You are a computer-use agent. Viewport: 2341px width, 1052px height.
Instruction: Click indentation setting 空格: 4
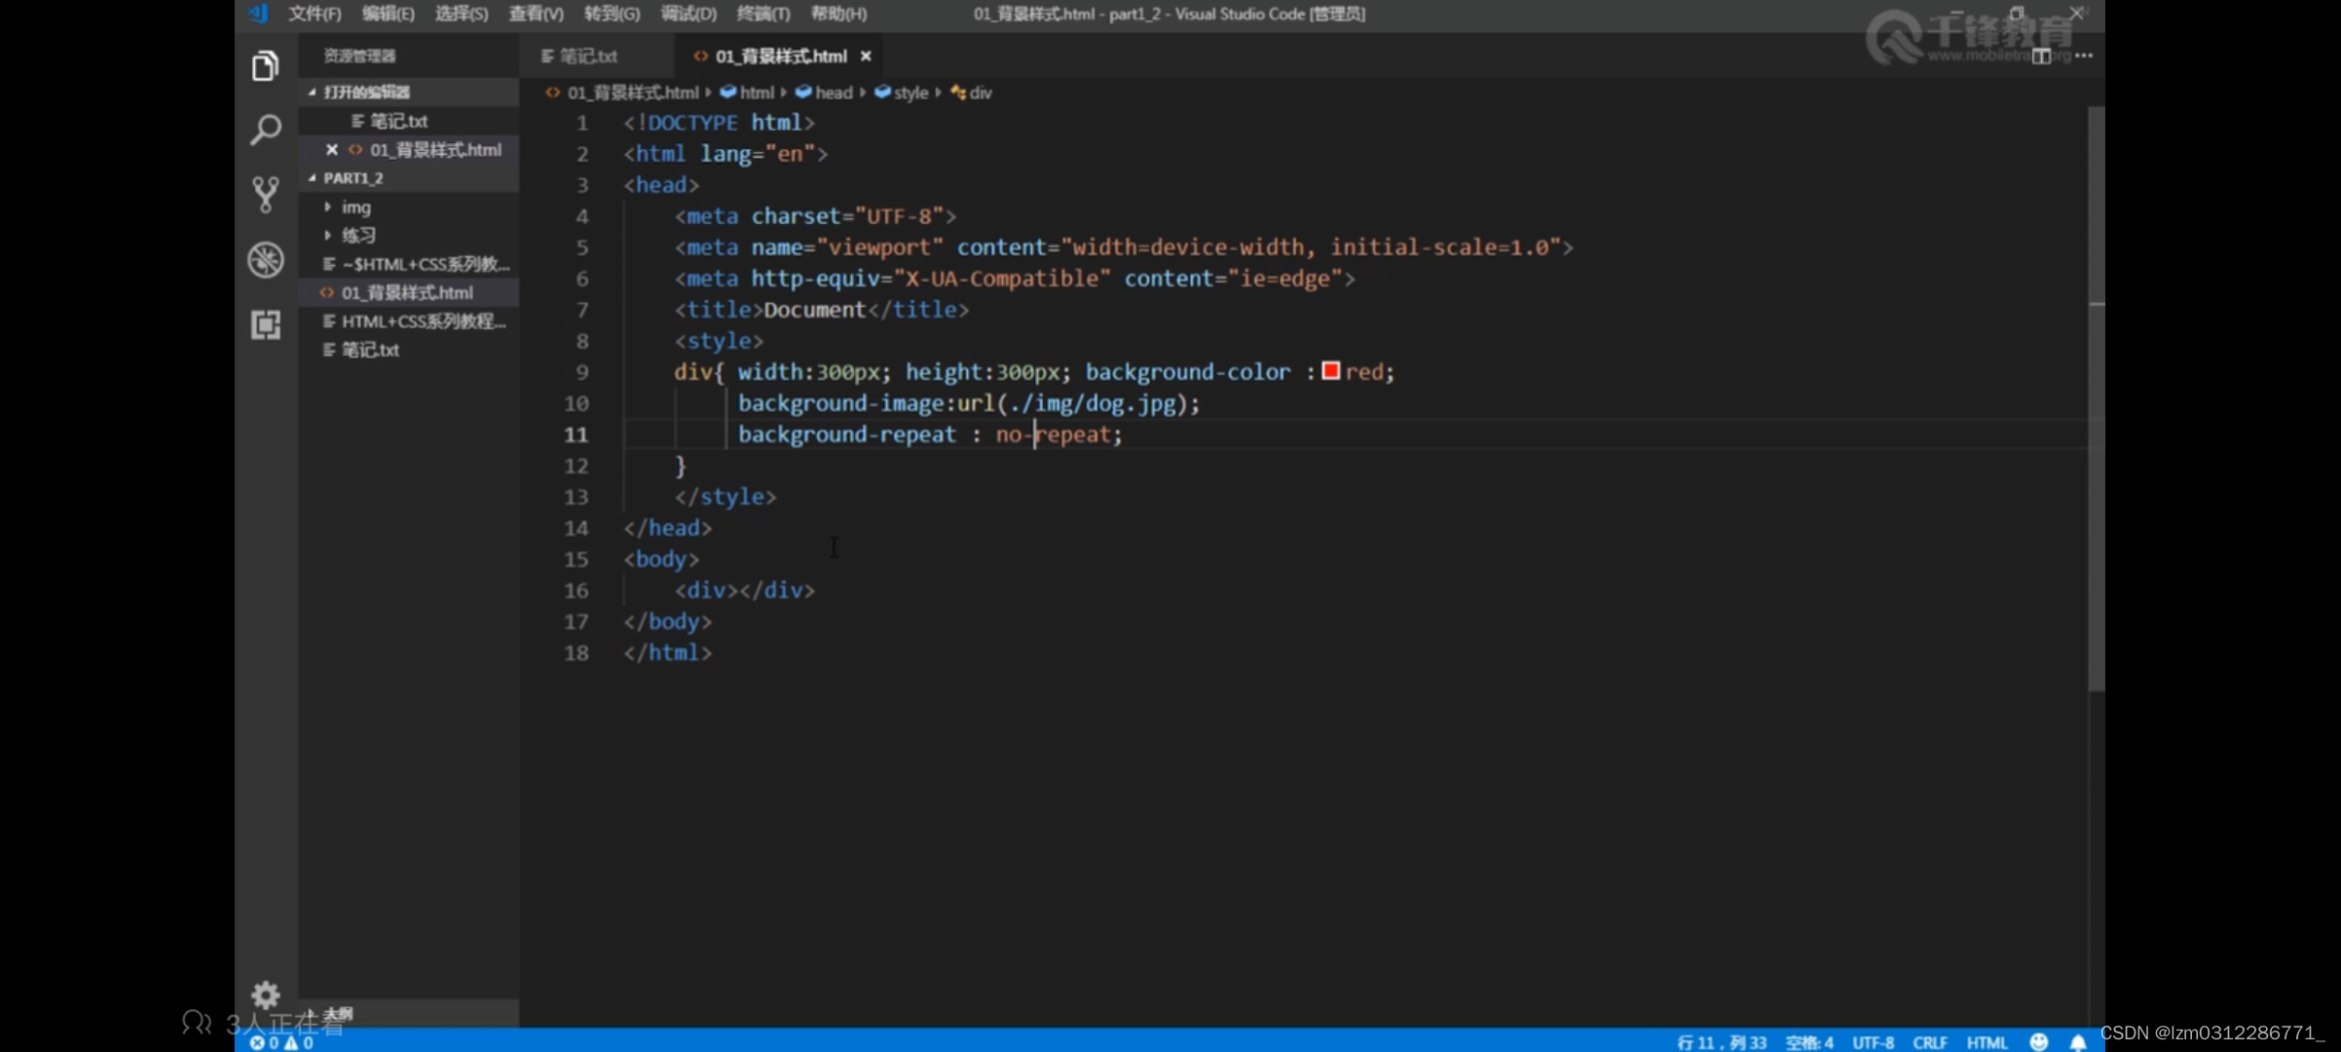1809,1042
